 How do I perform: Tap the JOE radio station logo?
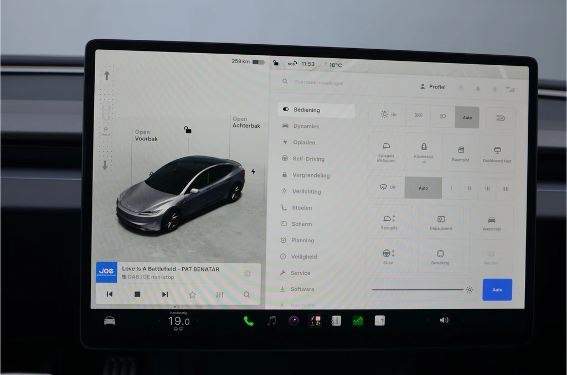click(x=107, y=272)
